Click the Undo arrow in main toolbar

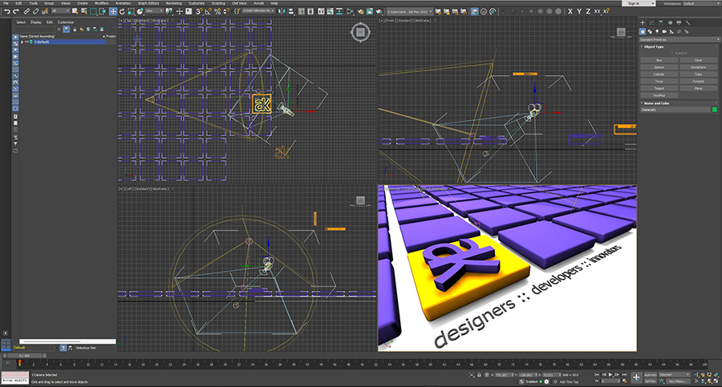coord(7,11)
